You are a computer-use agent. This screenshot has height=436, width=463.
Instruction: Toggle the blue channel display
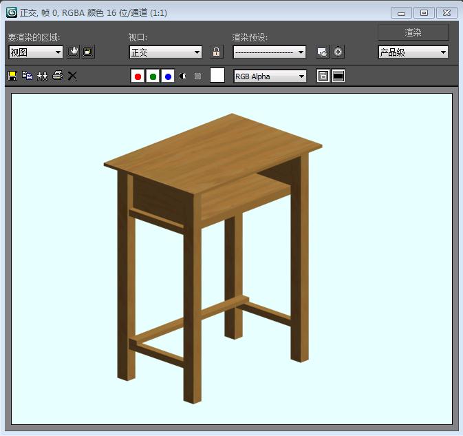(x=168, y=76)
